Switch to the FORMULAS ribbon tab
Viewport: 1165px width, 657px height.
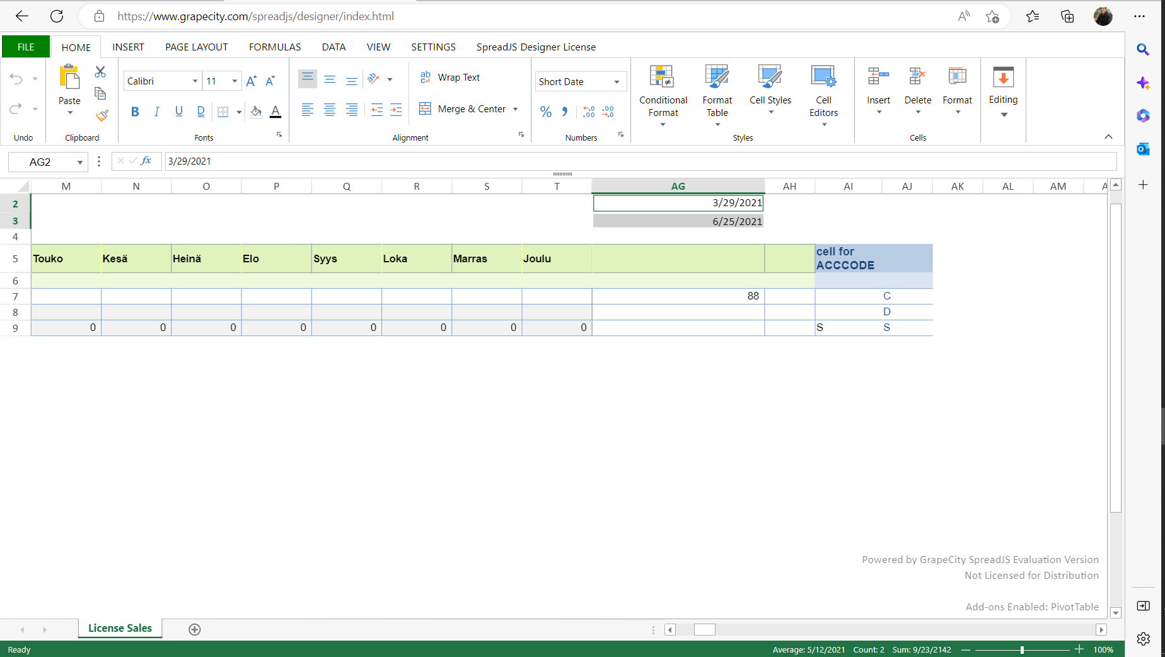click(274, 47)
